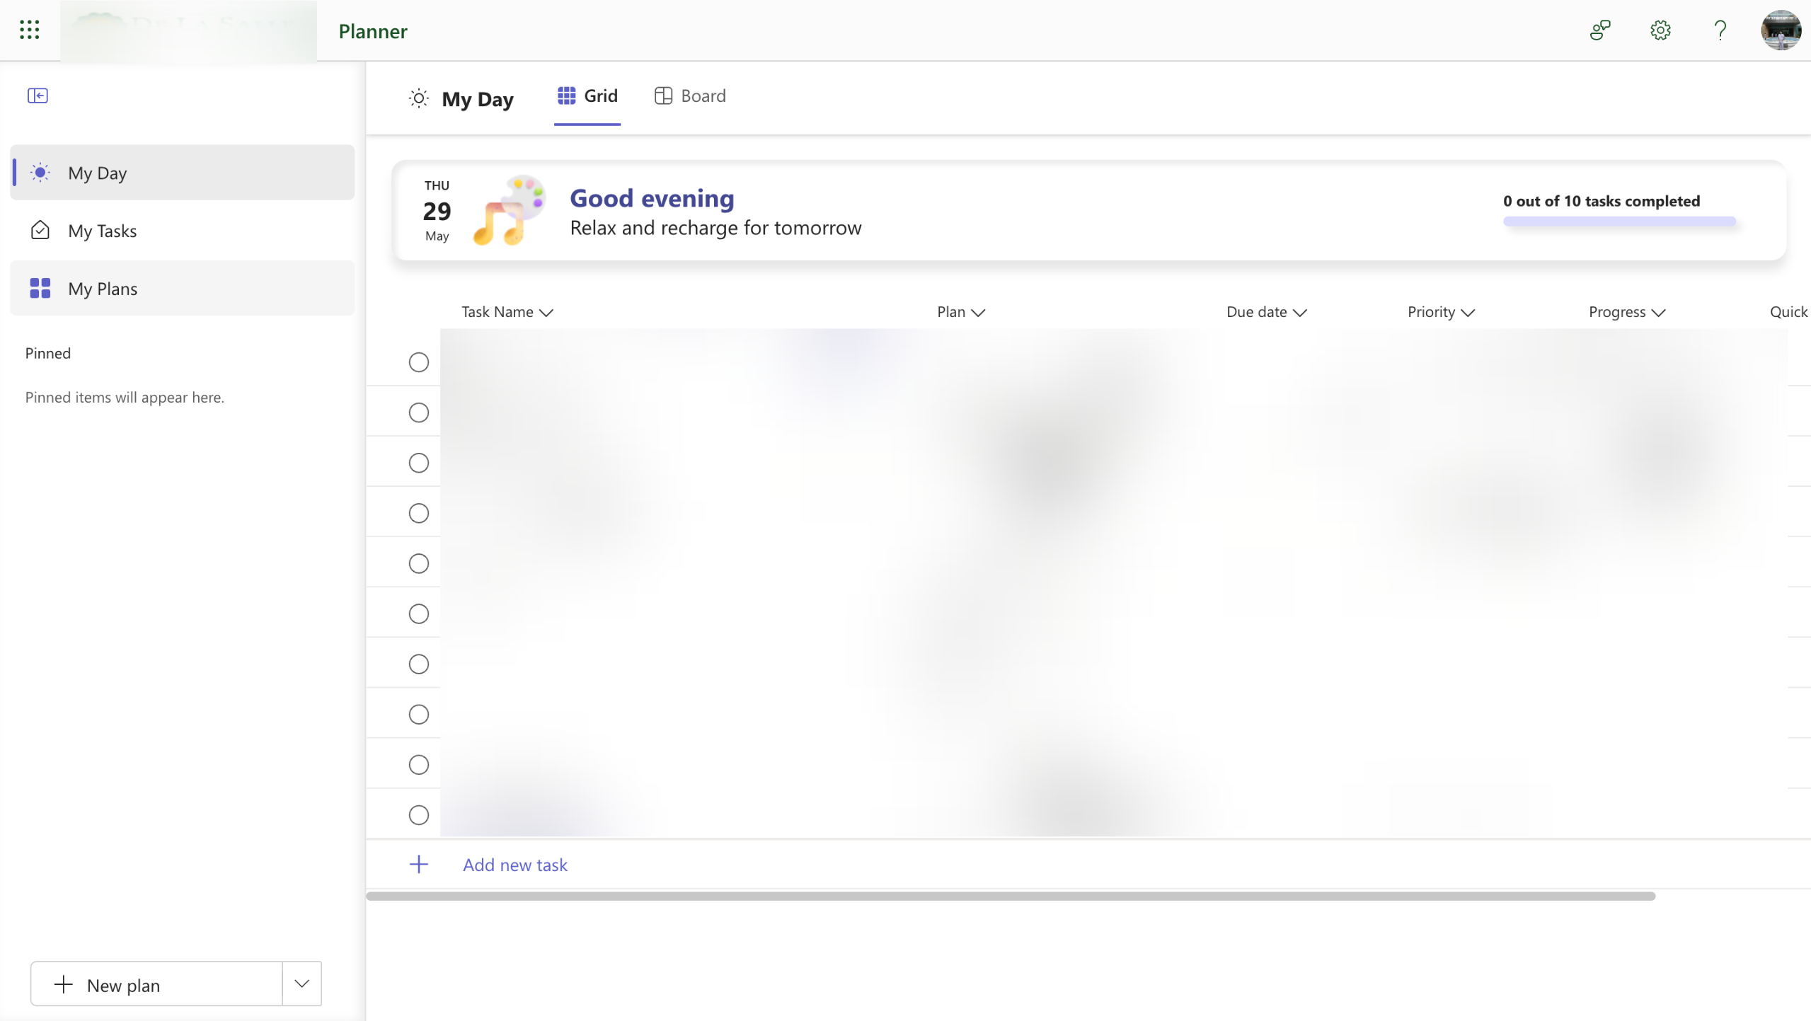Click the Planner app title
Image resolution: width=1811 pixels, height=1021 pixels.
click(373, 31)
